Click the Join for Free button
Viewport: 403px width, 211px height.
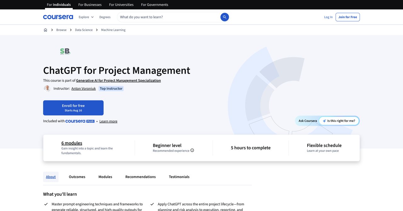pyautogui.click(x=348, y=17)
